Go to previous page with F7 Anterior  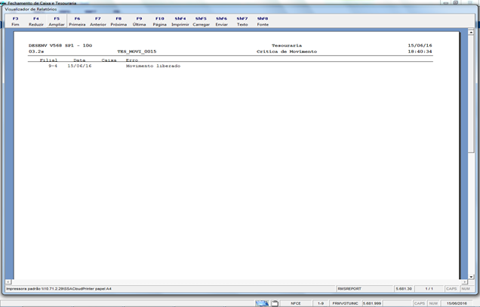tap(97, 21)
